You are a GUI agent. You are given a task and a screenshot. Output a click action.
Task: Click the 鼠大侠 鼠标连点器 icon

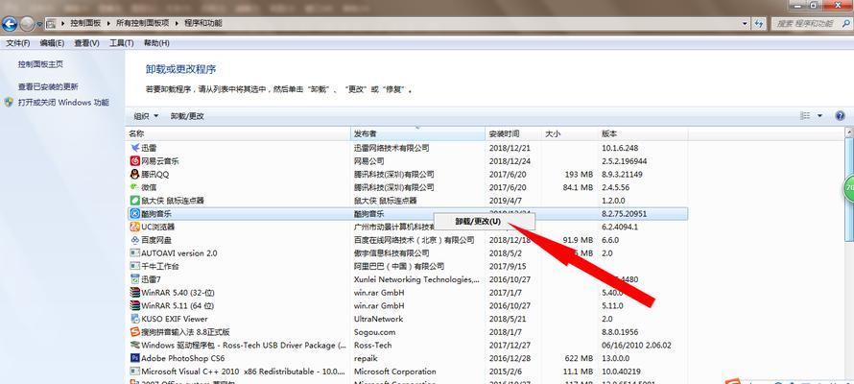[135, 201]
